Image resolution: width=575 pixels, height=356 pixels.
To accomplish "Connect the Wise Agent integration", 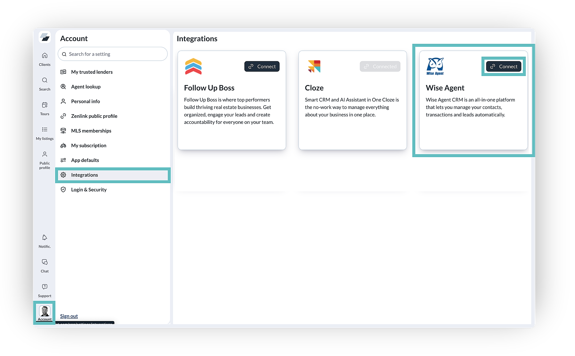I will pos(504,66).
